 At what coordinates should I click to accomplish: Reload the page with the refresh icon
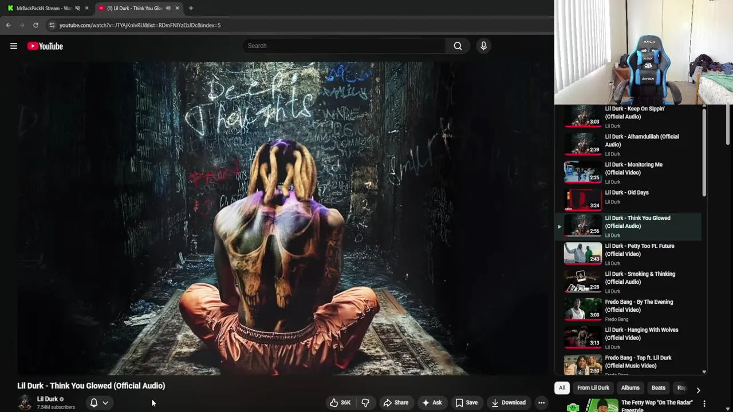point(36,25)
